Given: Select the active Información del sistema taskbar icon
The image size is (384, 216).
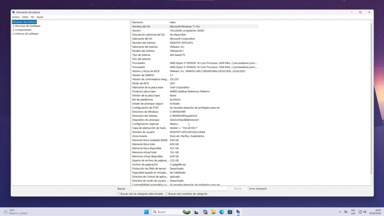Looking at the screenshot, I should coord(238,211).
